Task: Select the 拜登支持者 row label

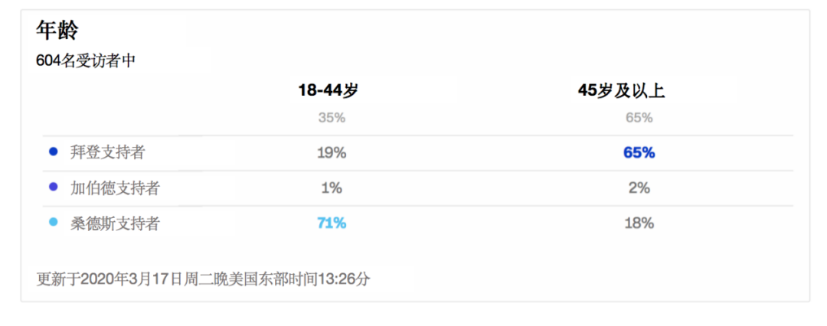Action: coord(107,152)
